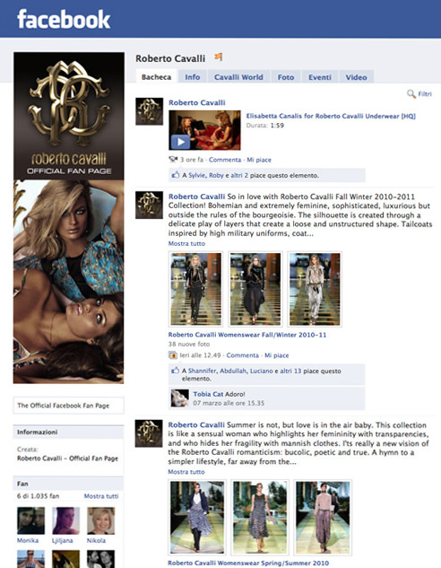Click thumbs-up icon under video post

(176, 175)
